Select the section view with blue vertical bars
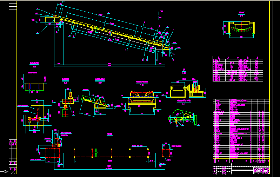The image size is (280, 177). (x=34, y=83)
